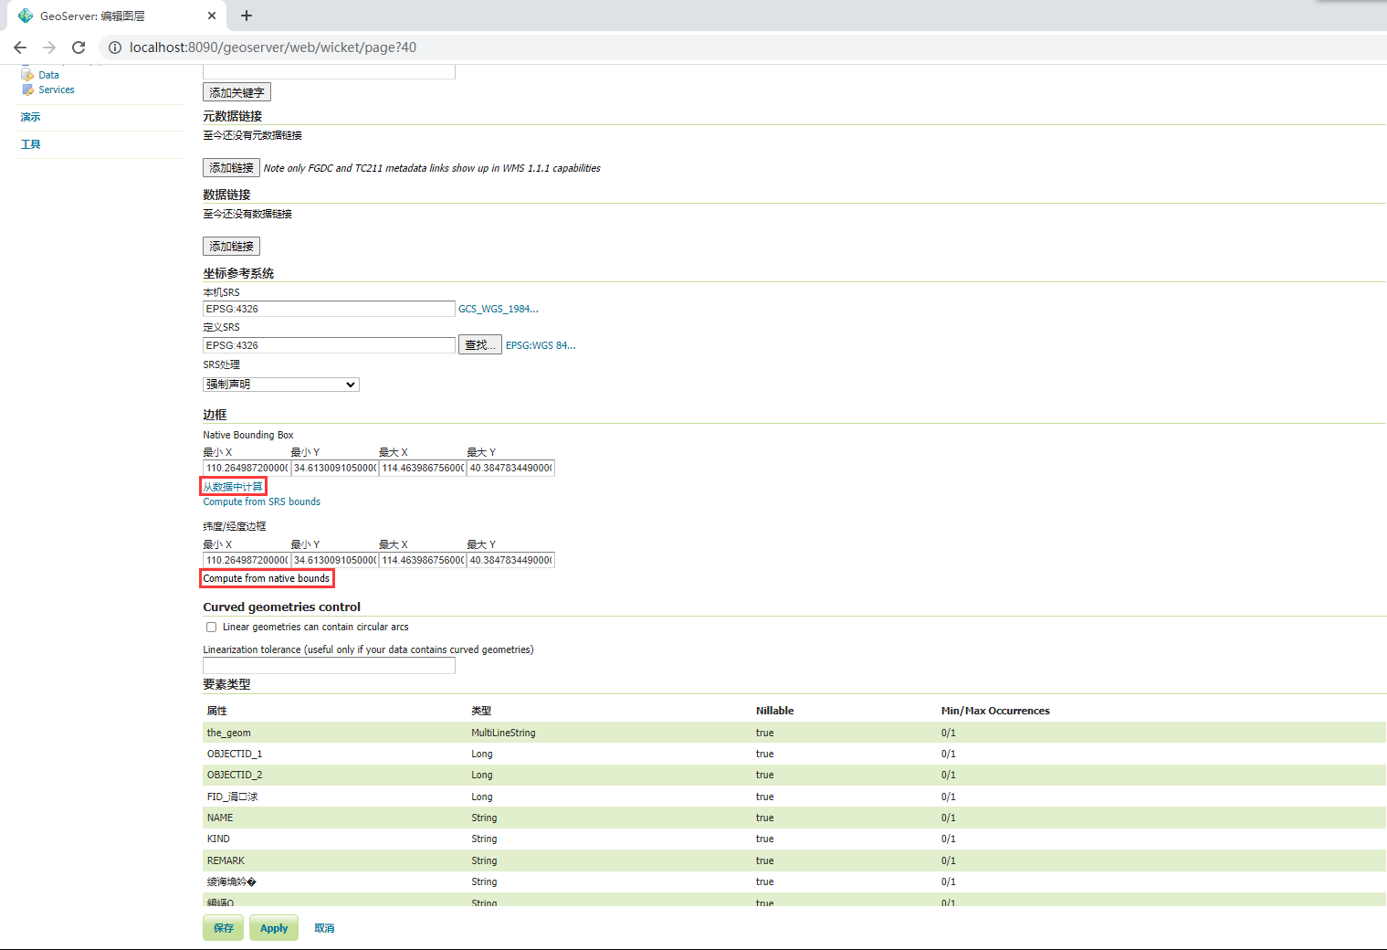The image size is (1387, 950).
Task: Enable 'Linear geometries can contain circular arcs'
Action: point(211,627)
